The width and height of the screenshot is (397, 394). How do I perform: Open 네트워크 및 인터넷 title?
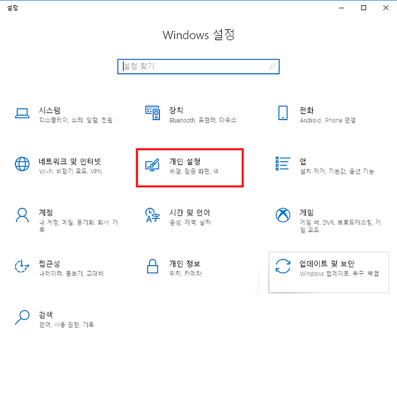click(x=70, y=161)
